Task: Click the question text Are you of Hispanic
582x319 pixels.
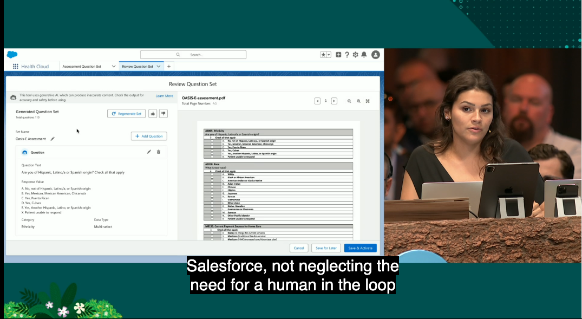Action: 73,172
